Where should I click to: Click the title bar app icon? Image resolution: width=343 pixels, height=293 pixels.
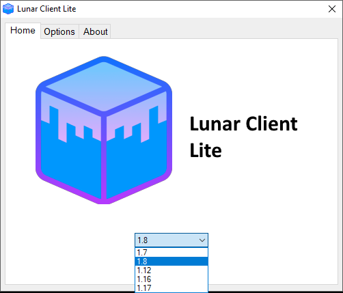pyautogui.click(x=8, y=9)
